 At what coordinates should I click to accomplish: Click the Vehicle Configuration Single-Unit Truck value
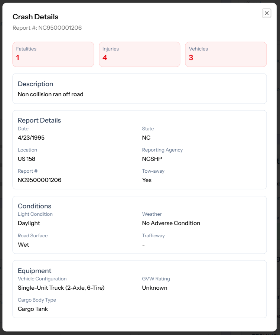[x=62, y=287]
